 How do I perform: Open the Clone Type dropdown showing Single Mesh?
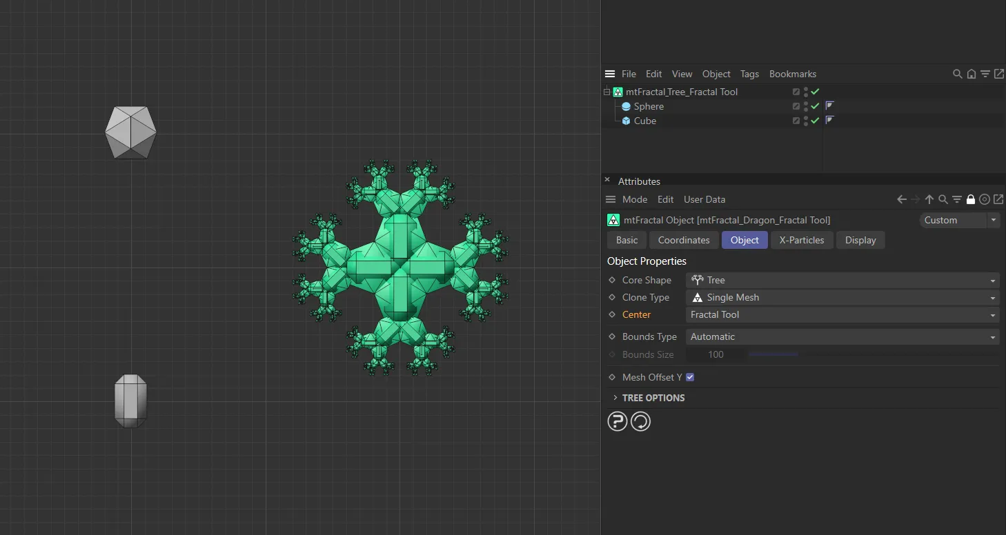(842, 297)
